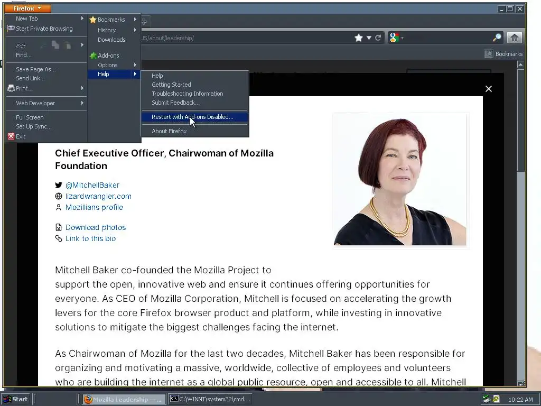The height and width of the screenshot is (406, 541).
Task: Click the Private Browsing mask icon
Action: click(x=11, y=29)
